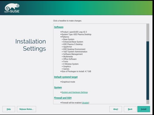Click the openSUSE chameleon logo
This screenshot has width=154, height=115.
[x=12, y=8]
